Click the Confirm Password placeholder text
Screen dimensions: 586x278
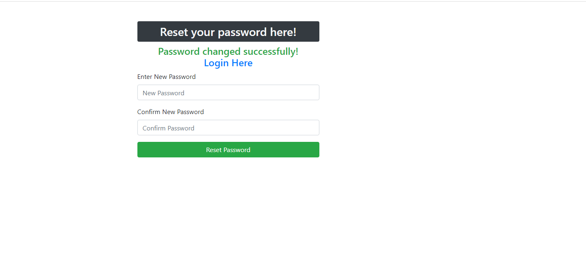[x=168, y=128]
